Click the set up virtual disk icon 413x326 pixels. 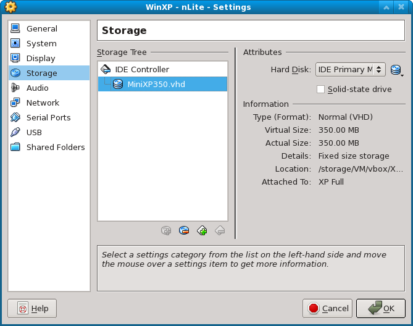pyautogui.click(x=397, y=70)
